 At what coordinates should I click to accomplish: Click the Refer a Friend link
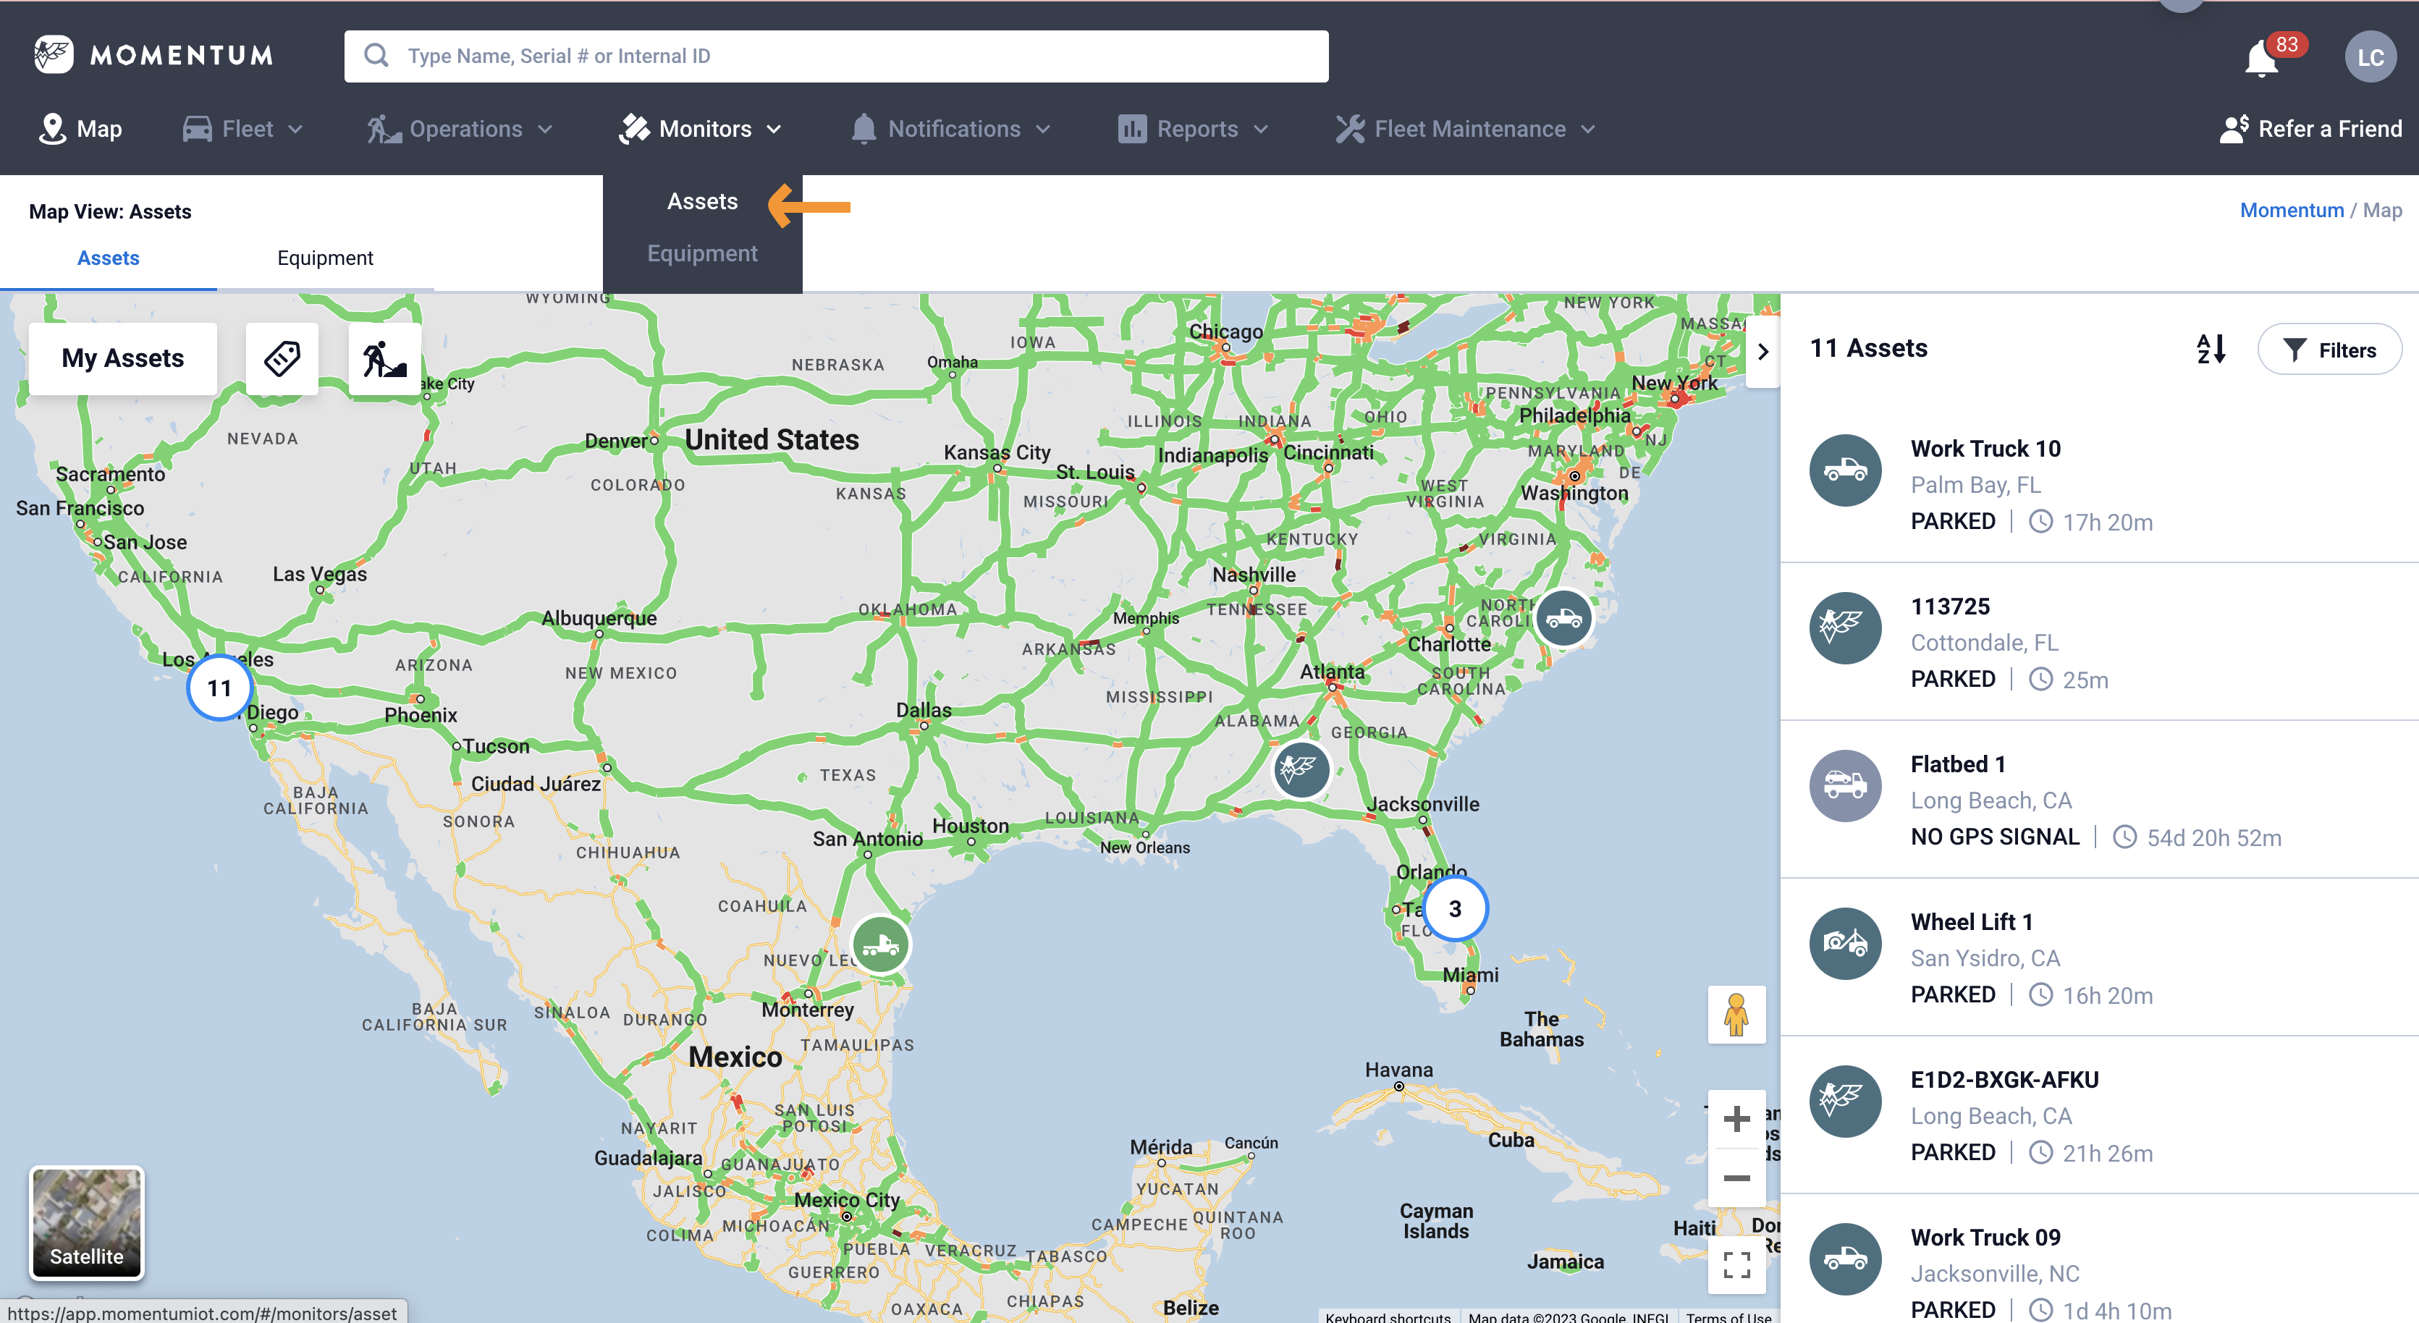2310,129
